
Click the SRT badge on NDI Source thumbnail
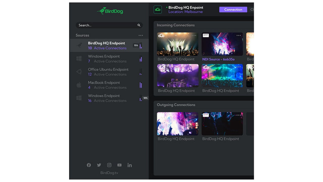tap(206, 35)
